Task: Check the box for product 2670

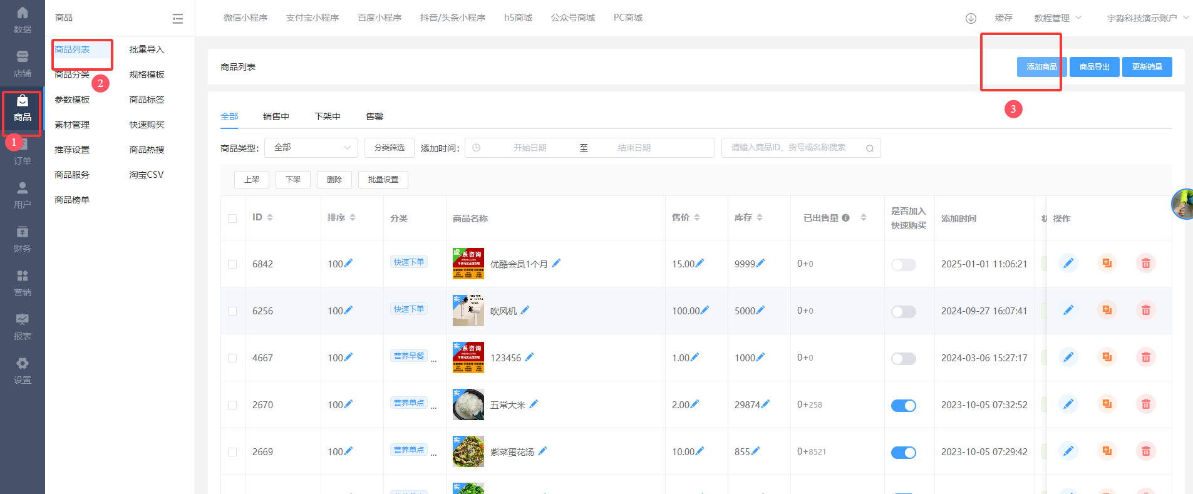Action: (x=232, y=405)
